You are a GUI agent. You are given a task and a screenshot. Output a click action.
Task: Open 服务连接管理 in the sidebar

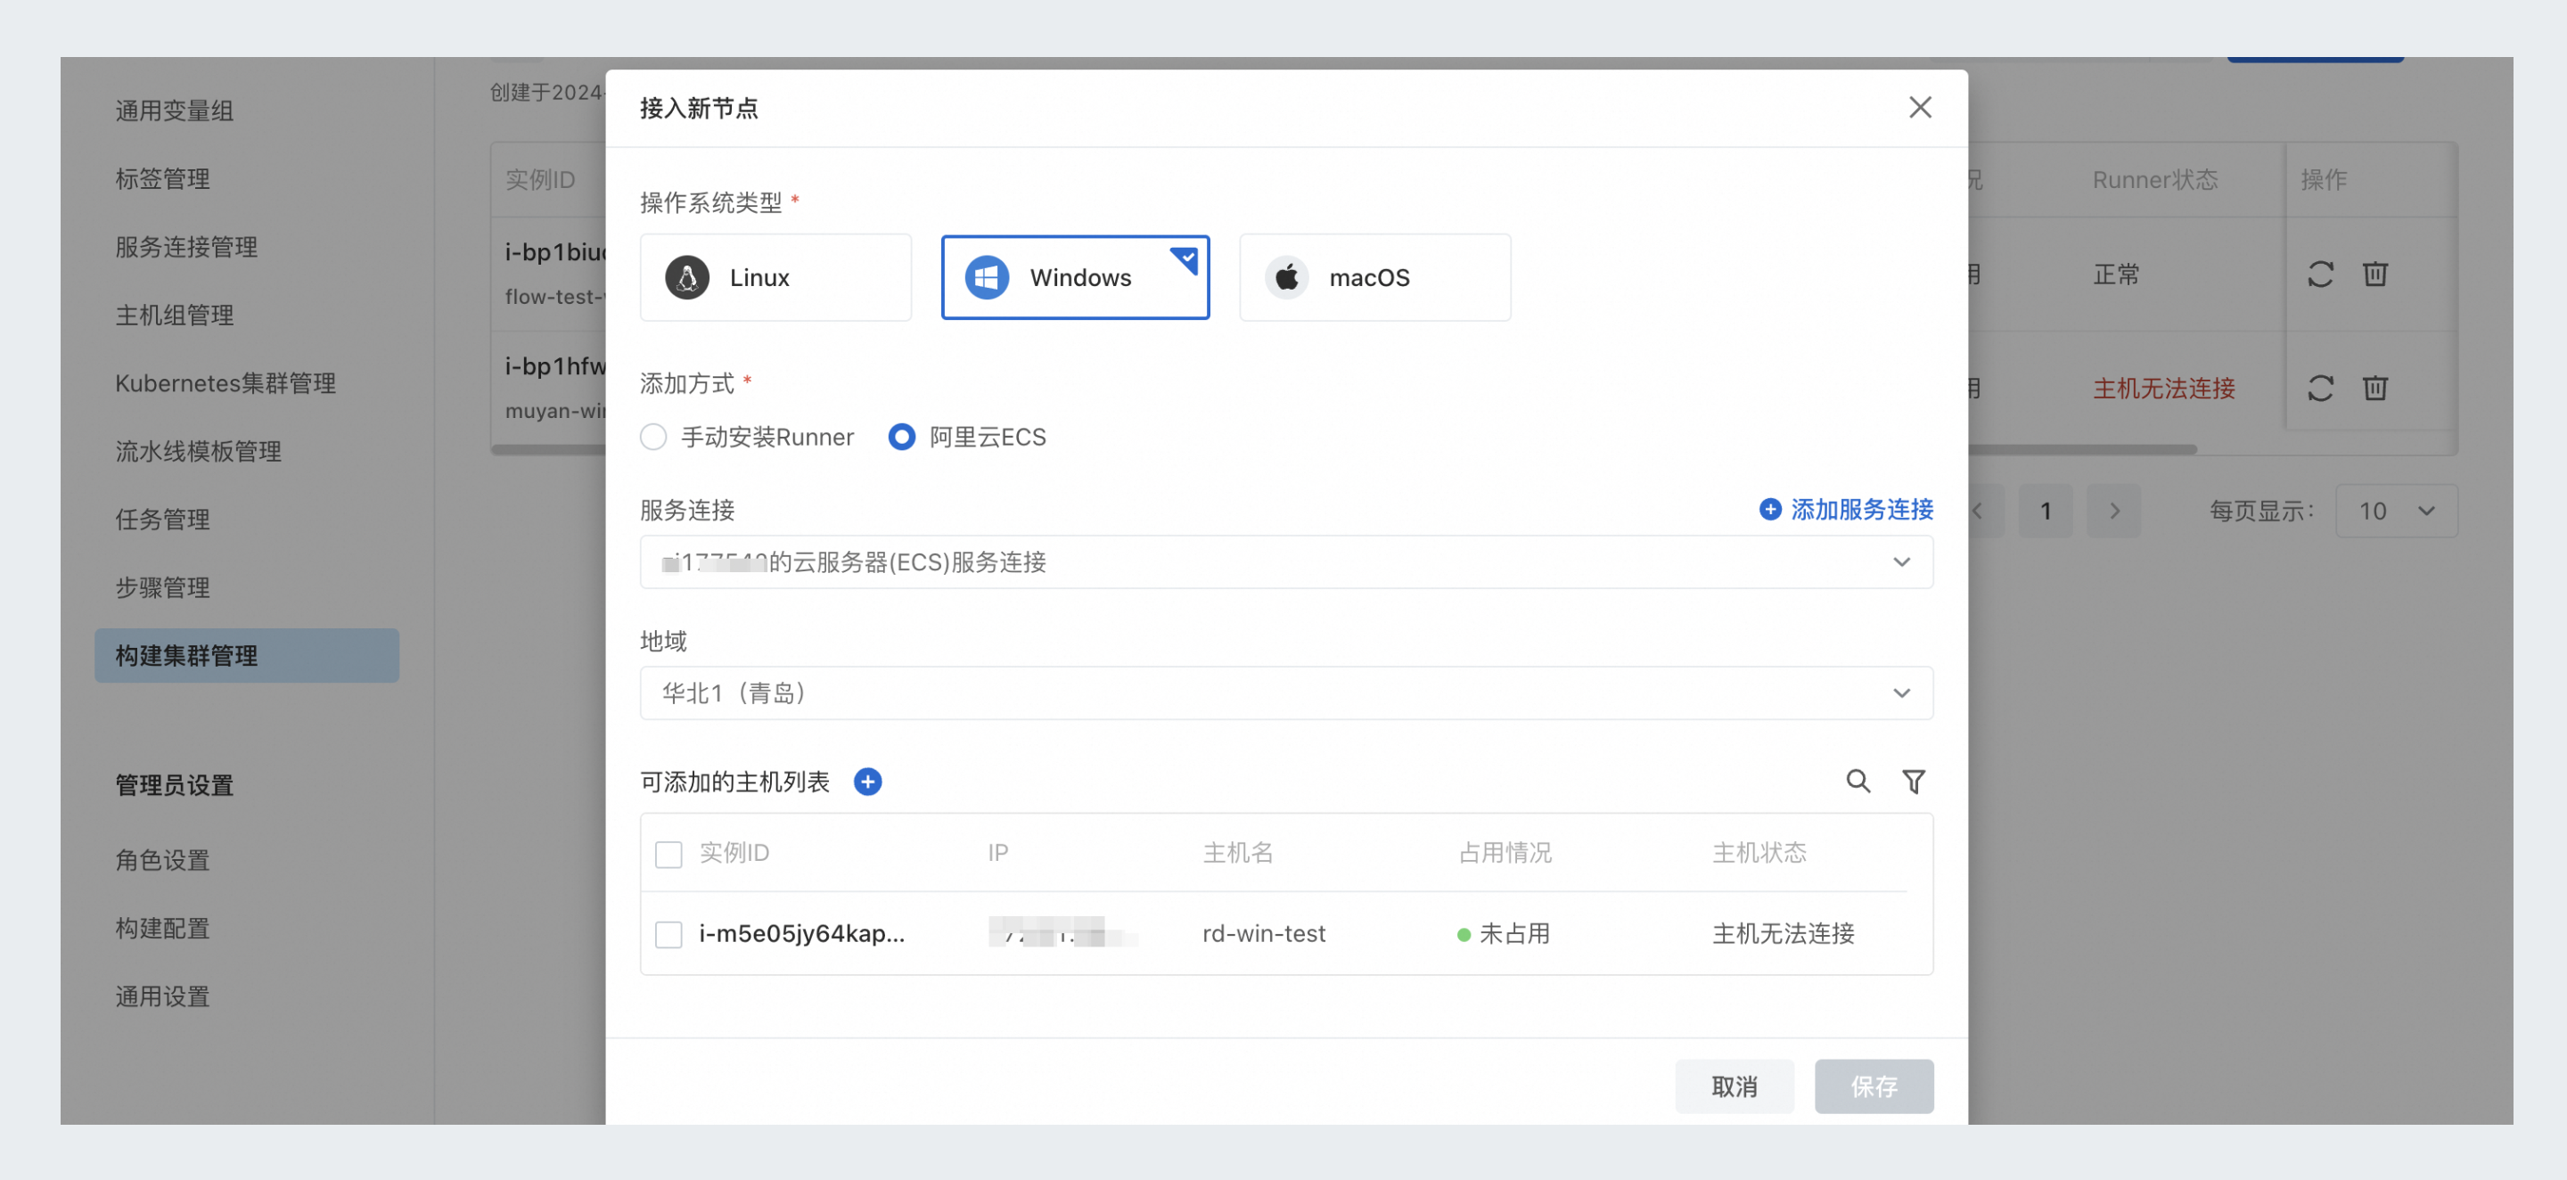[186, 246]
